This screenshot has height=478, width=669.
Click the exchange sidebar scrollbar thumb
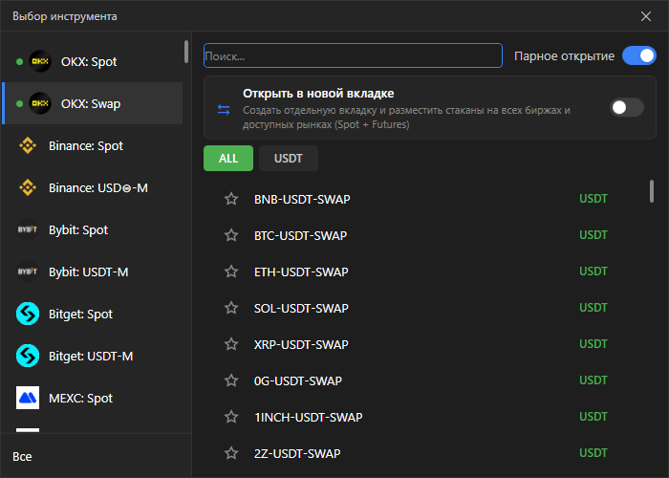[x=186, y=52]
